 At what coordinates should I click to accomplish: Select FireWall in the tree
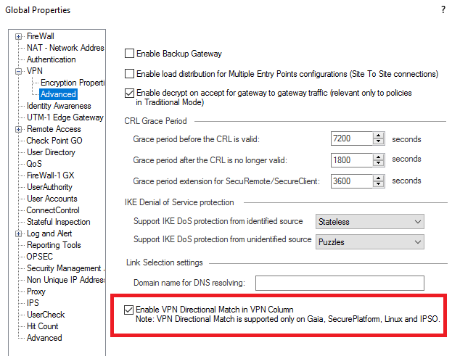41,36
